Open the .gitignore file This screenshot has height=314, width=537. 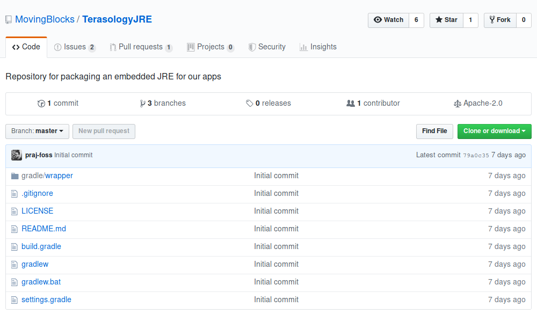(38, 193)
